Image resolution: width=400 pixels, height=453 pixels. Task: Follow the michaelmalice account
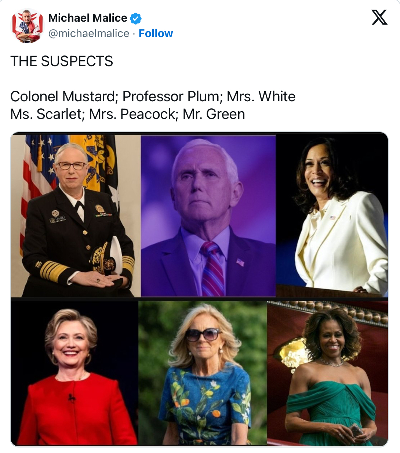(156, 33)
